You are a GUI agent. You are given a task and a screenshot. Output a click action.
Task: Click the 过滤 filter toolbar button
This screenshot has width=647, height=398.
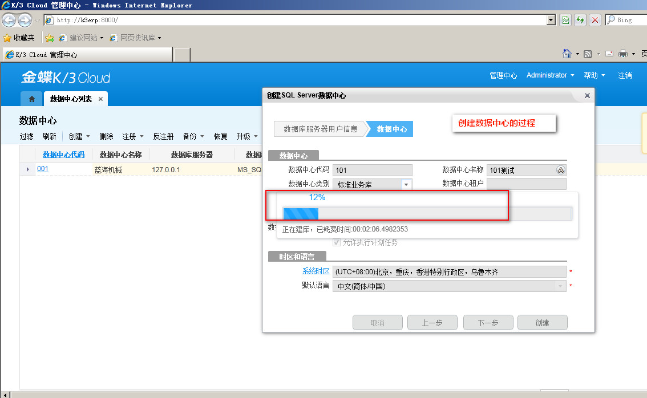[x=26, y=136]
